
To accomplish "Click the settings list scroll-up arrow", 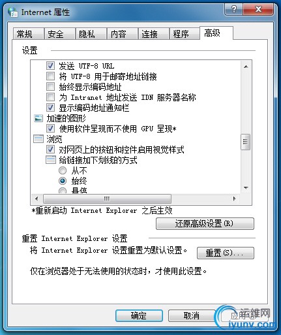I will 246,67.
